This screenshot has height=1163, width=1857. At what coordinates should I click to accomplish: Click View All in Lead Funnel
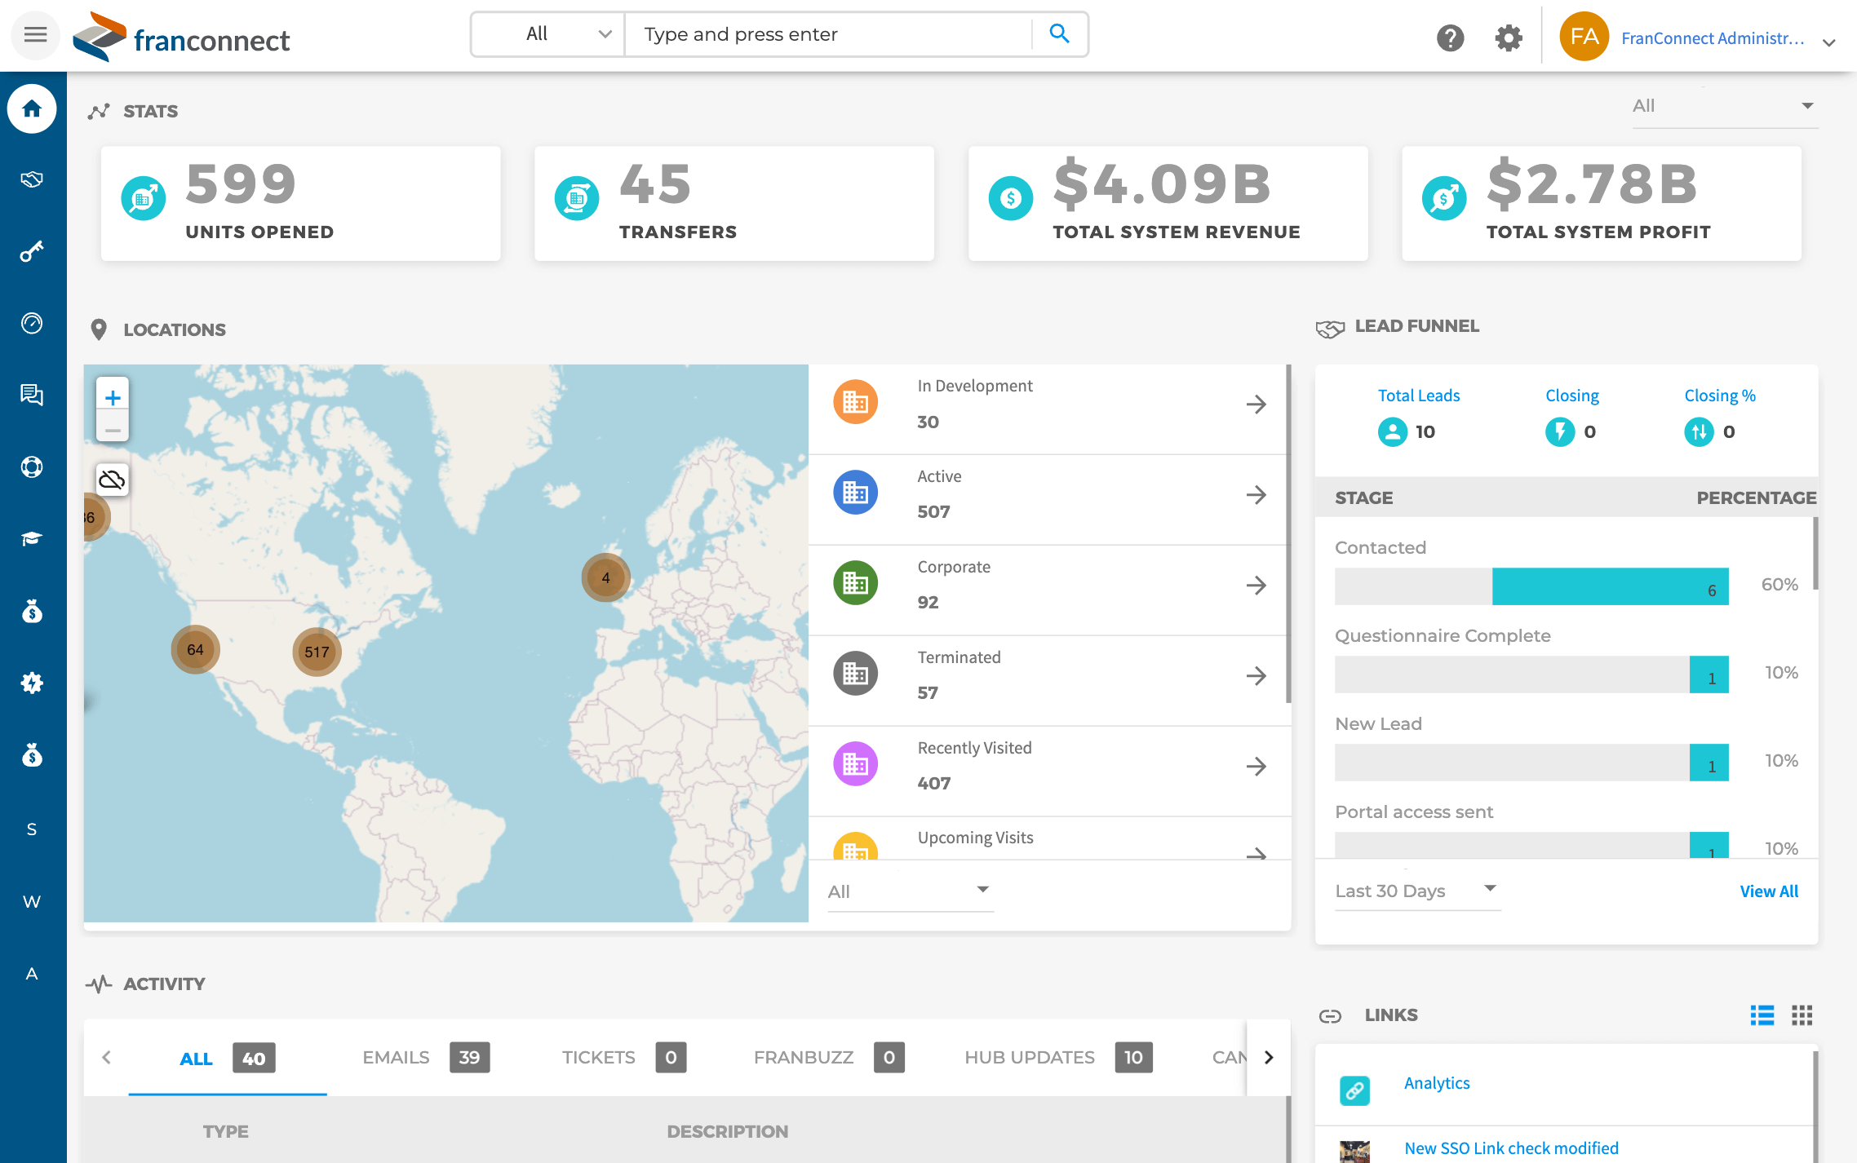pyautogui.click(x=1769, y=891)
